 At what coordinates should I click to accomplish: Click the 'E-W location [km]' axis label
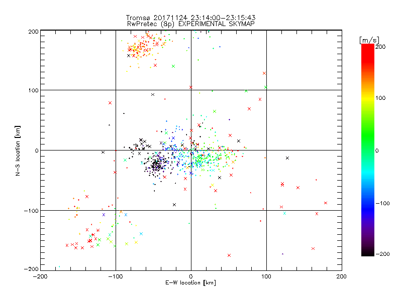coord(190,283)
